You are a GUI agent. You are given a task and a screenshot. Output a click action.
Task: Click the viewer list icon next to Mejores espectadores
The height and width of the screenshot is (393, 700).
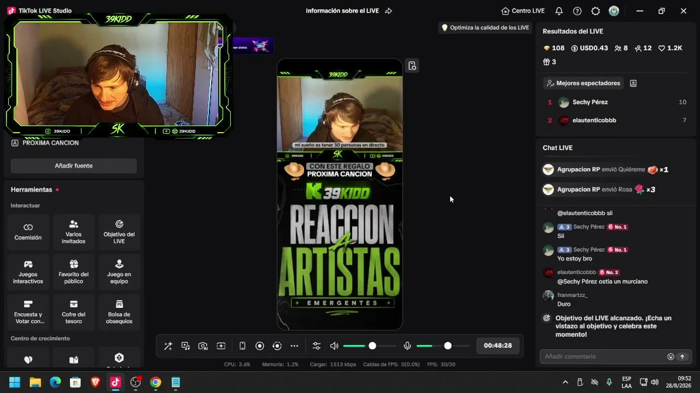[x=633, y=83]
